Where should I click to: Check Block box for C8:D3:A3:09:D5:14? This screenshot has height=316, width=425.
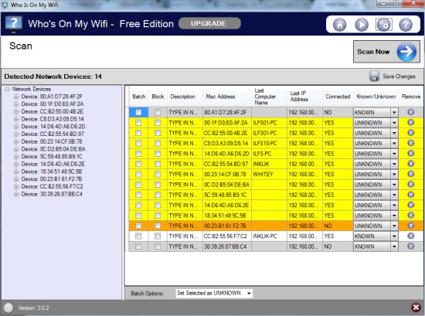pyautogui.click(x=158, y=143)
